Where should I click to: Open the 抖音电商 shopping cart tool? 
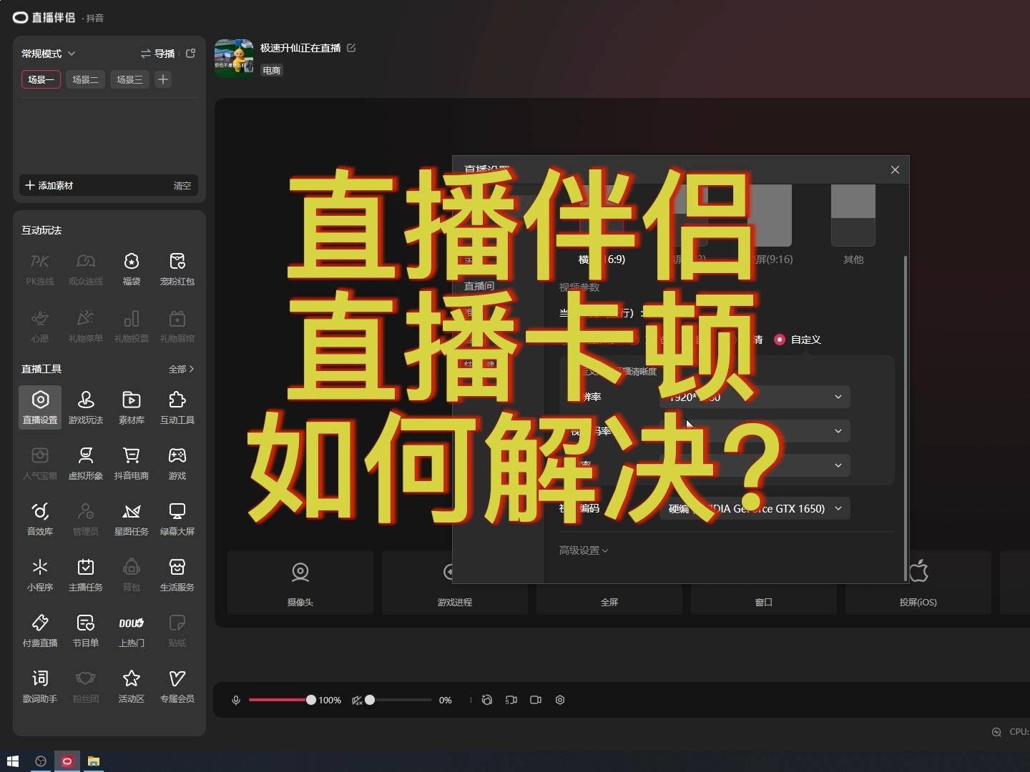tap(132, 463)
